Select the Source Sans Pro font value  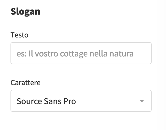pyautogui.click(x=46, y=101)
